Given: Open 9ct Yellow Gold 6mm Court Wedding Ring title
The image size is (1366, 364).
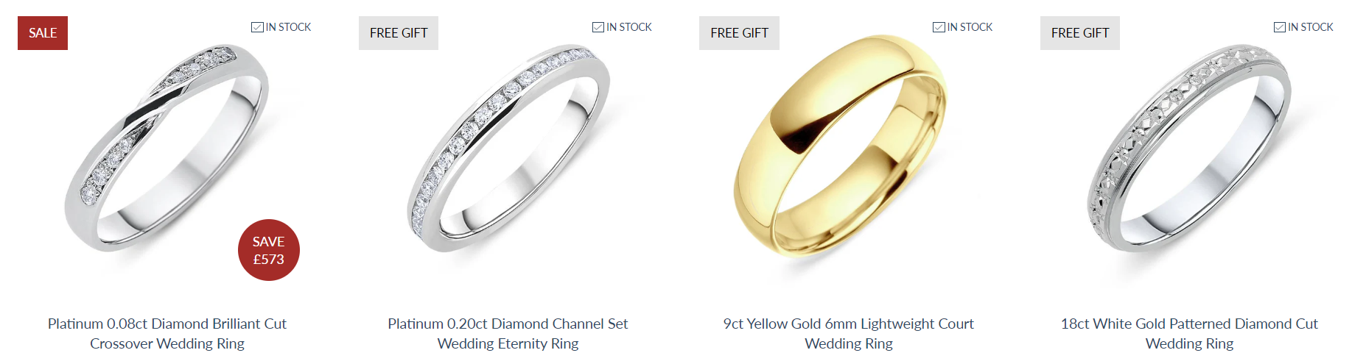Looking at the screenshot, I should click(x=849, y=333).
